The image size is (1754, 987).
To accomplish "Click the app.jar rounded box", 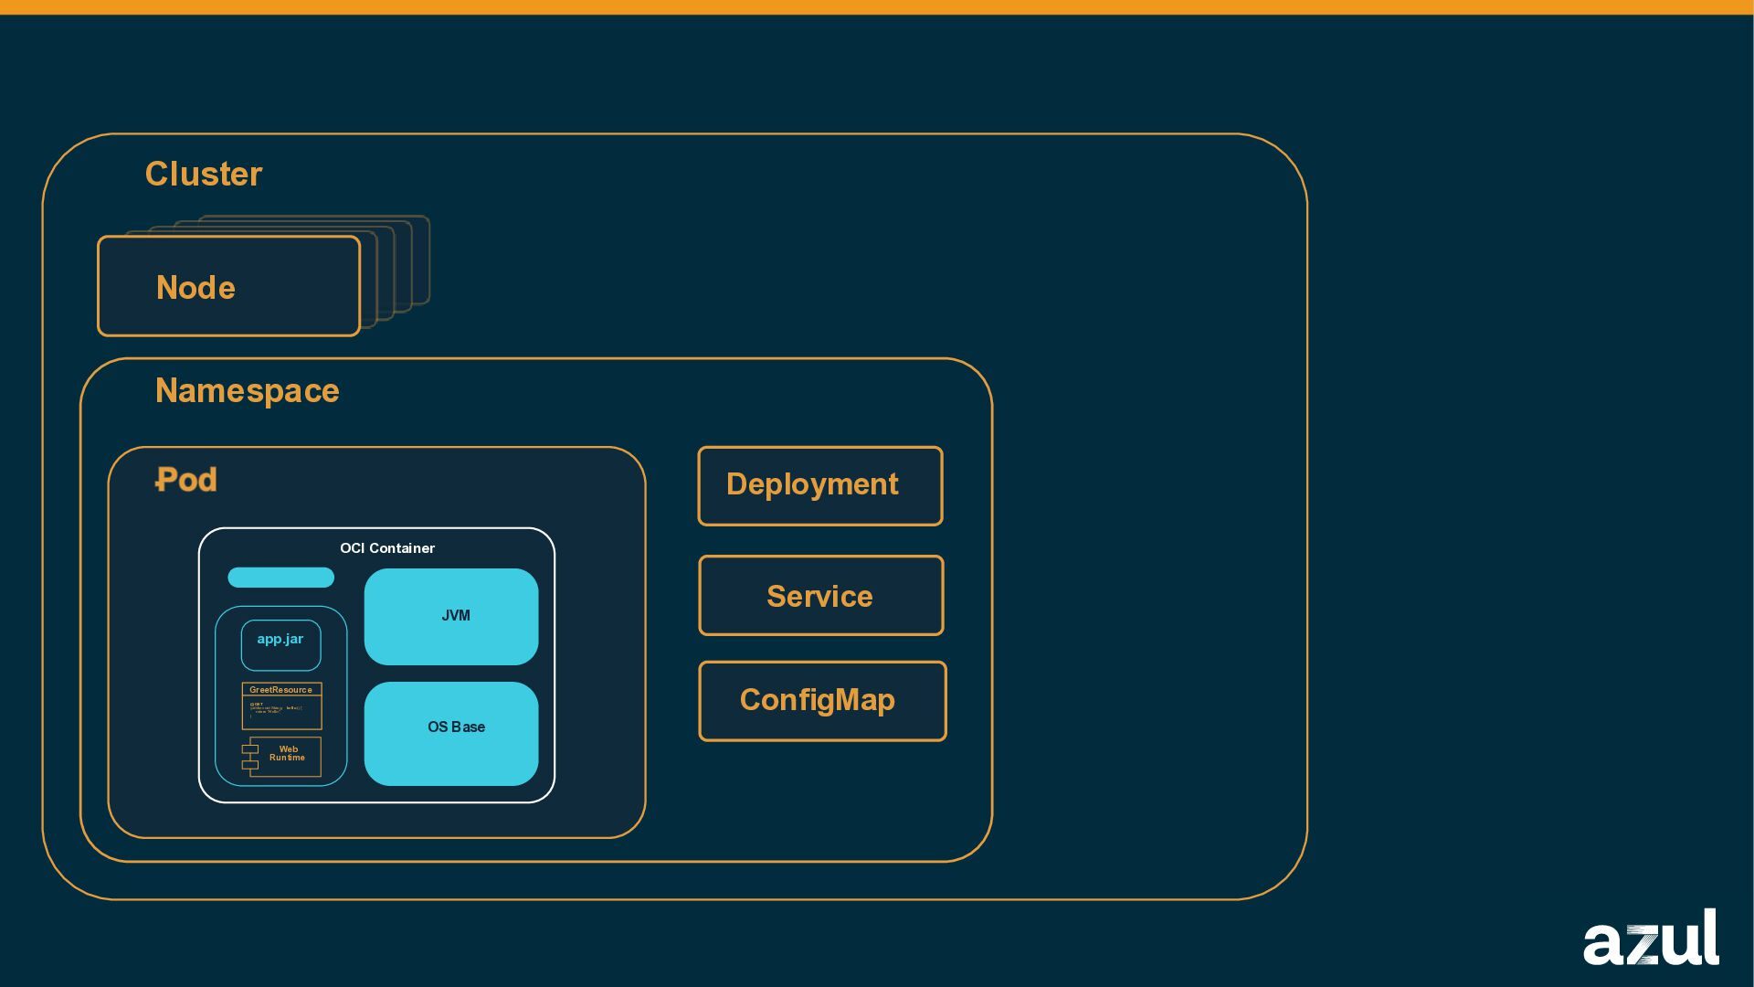I will tap(280, 644).
